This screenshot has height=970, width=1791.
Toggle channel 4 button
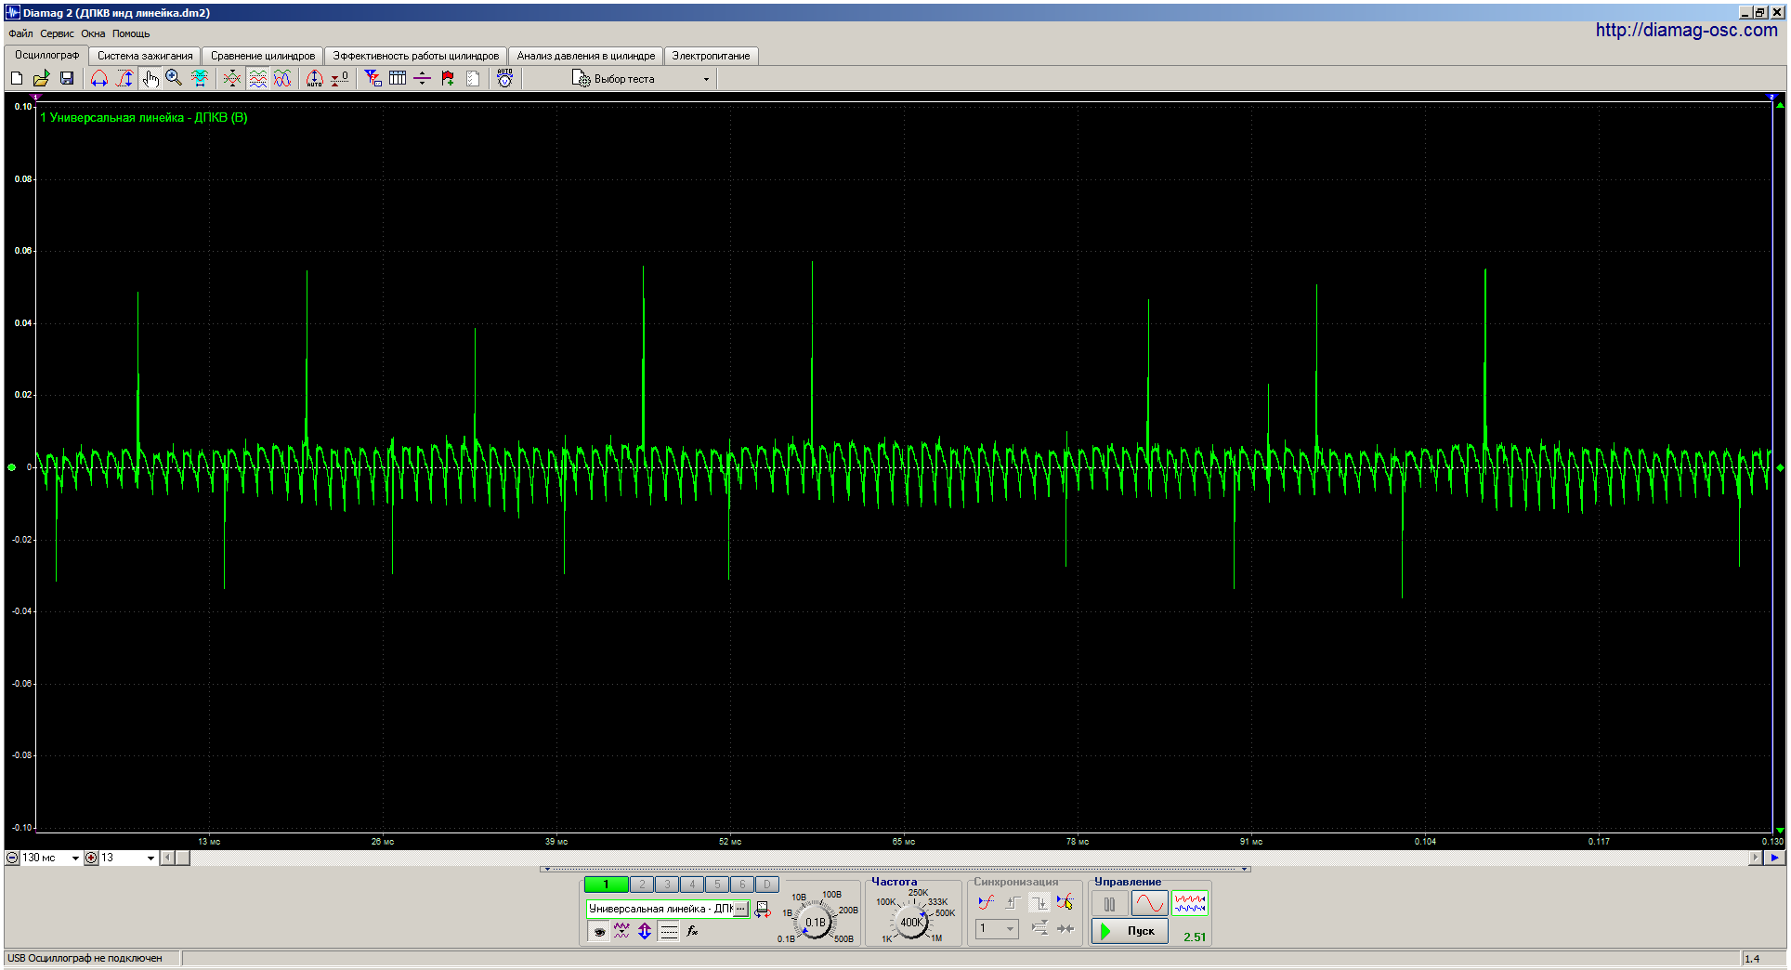click(692, 885)
